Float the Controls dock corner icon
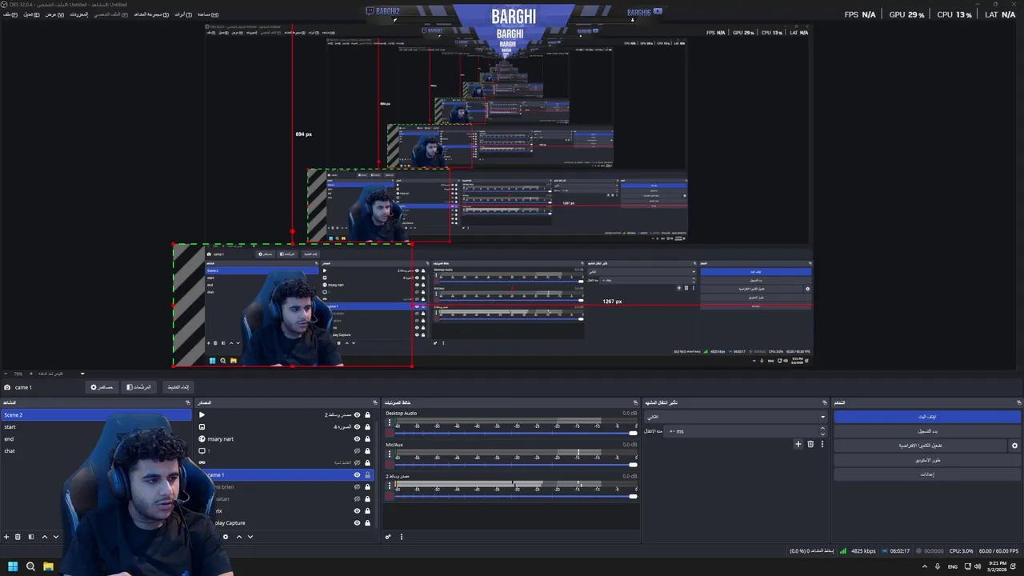The height and width of the screenshot is (576, 1024). tap(1018, 402)
